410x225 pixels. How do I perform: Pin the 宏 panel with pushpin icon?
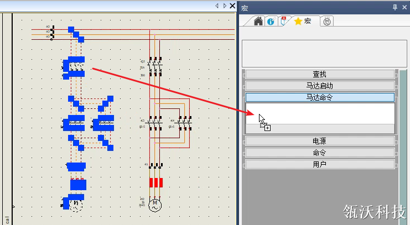tap(395, 7)
